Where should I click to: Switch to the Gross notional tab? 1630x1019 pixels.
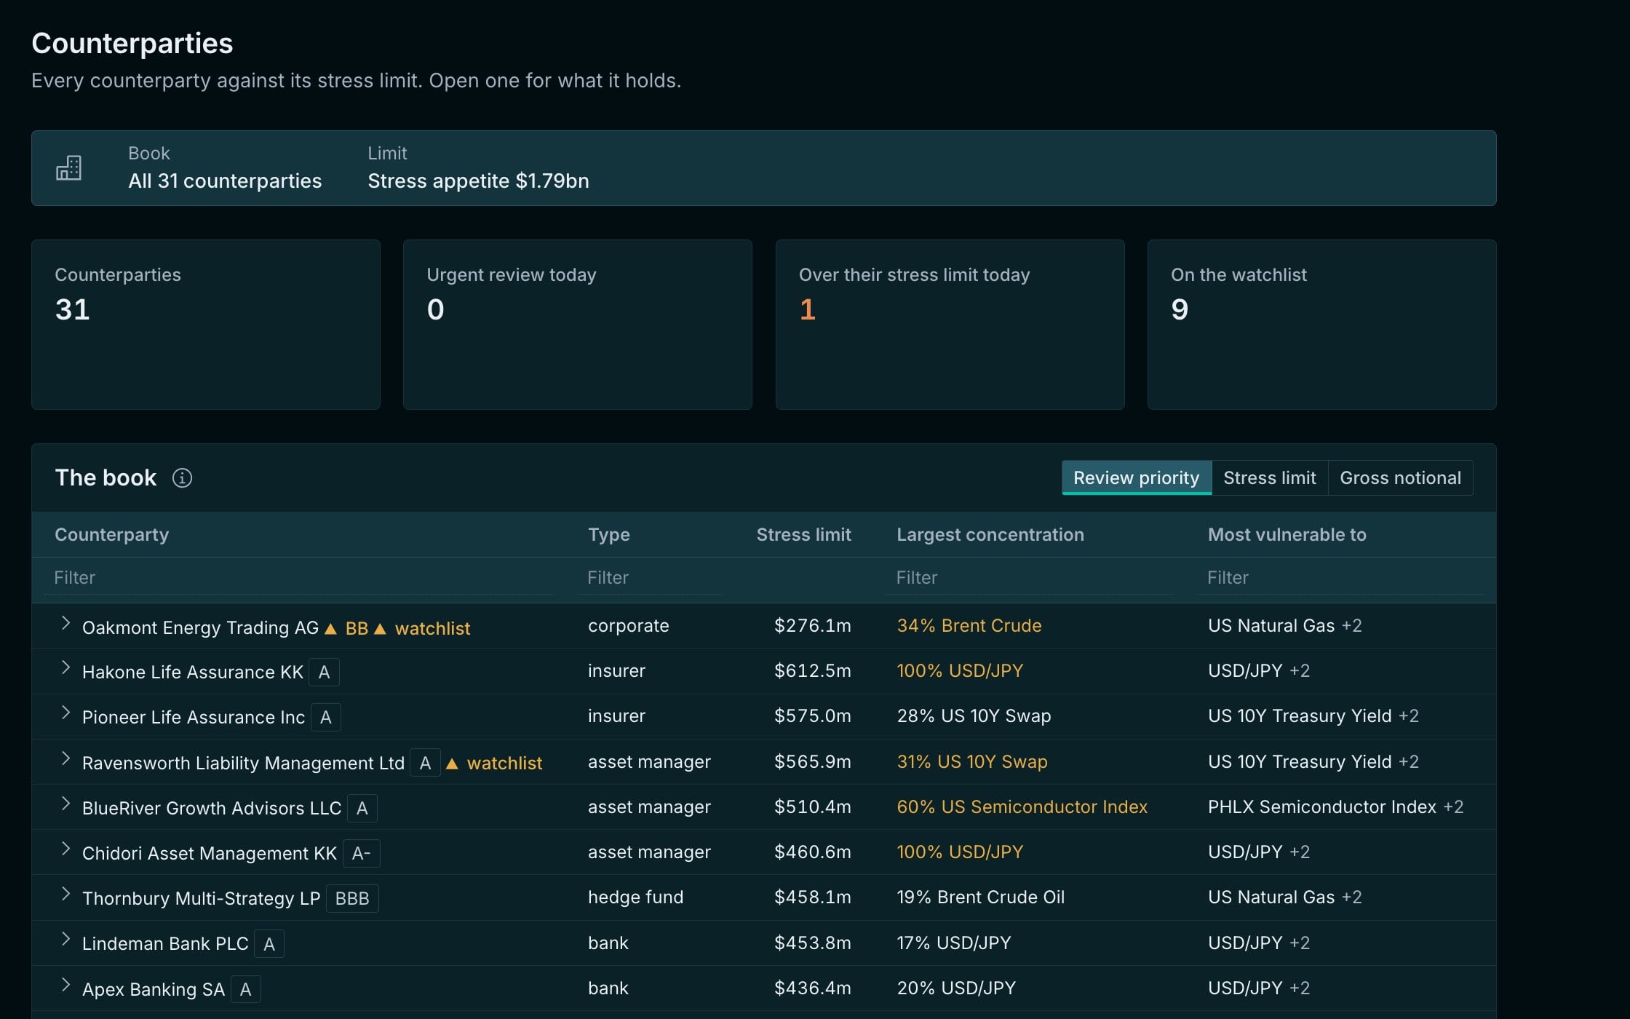pos(1401,478)
